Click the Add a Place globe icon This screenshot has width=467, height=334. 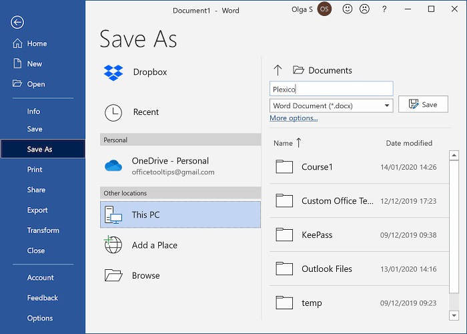[x=113, y=245]
